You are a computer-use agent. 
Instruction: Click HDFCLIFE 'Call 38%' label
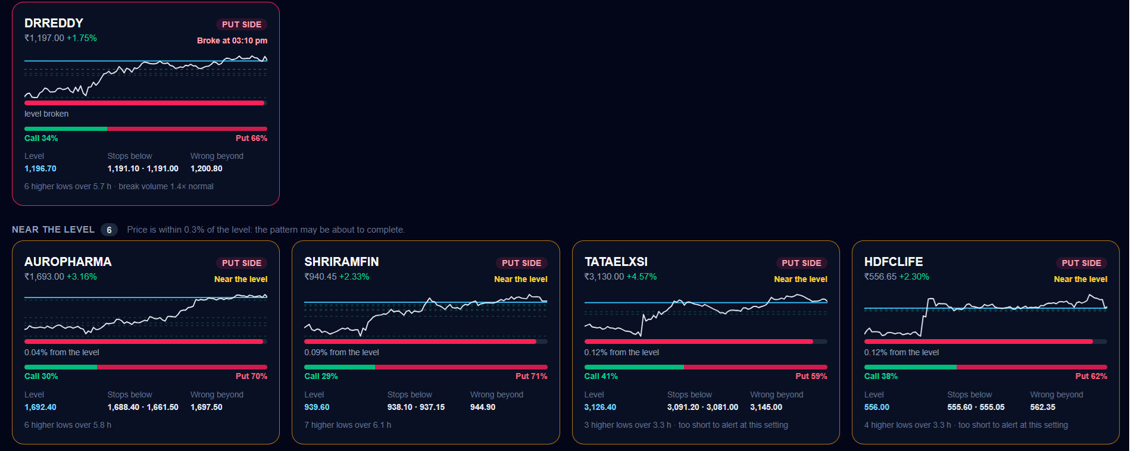pyautogui.click(x=881, y=376)
